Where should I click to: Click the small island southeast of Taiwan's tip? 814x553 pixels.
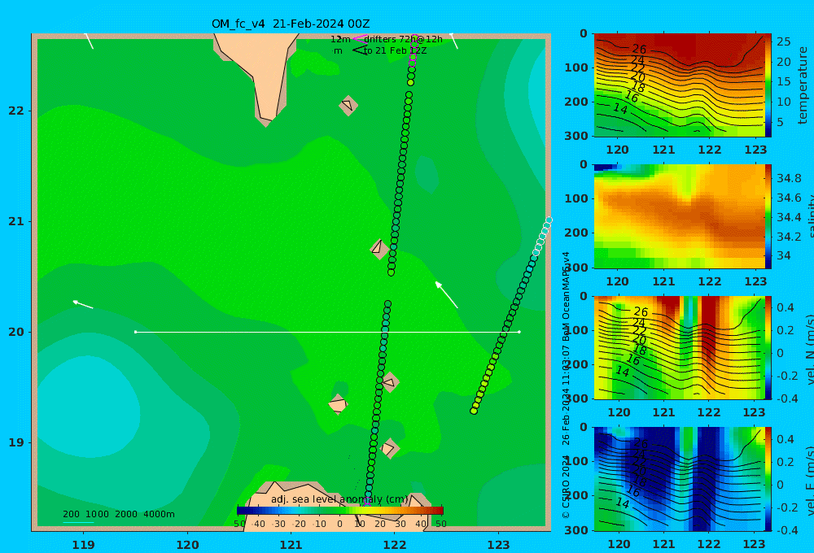[348, 106]
